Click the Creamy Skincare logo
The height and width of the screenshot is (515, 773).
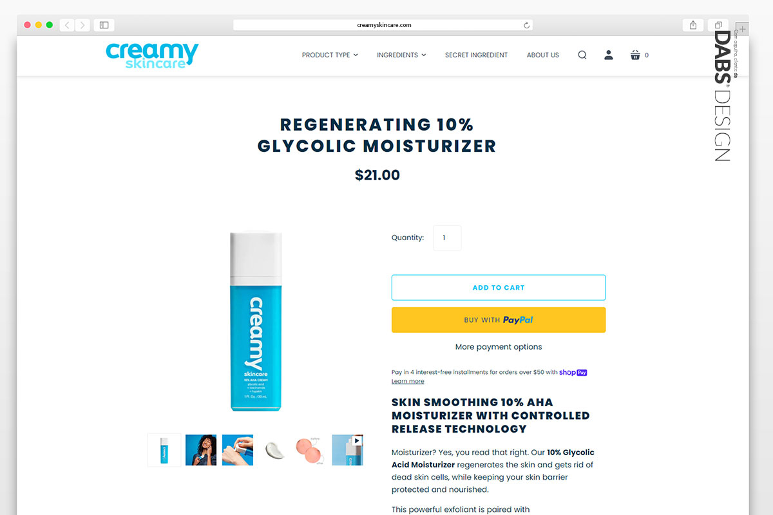coord(152,55)
